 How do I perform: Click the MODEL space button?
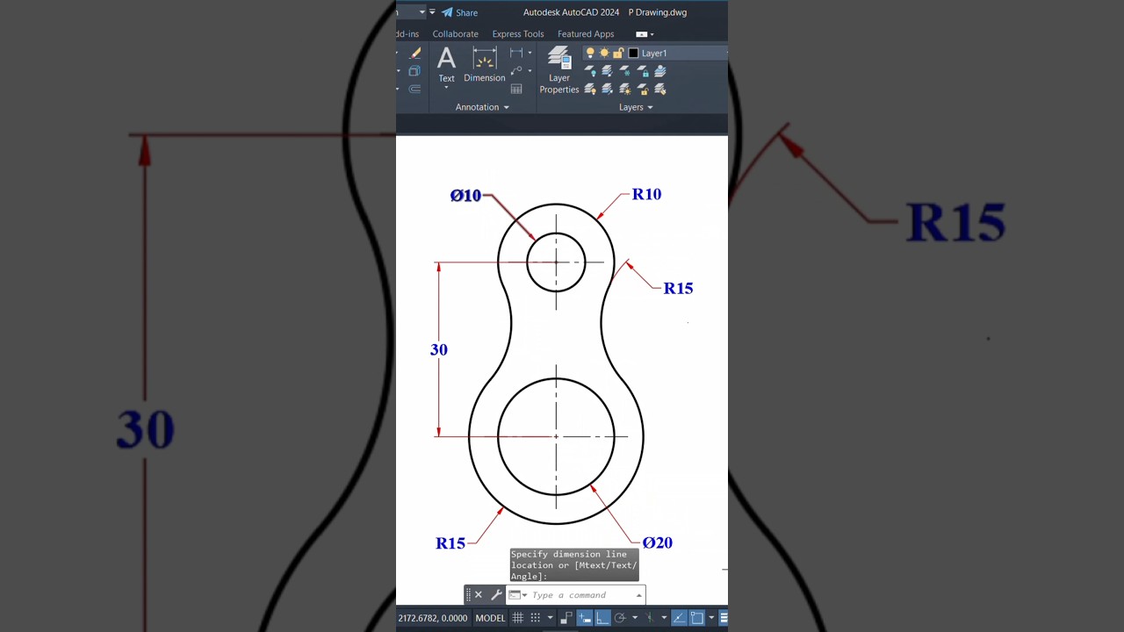(x=490, y=618)
